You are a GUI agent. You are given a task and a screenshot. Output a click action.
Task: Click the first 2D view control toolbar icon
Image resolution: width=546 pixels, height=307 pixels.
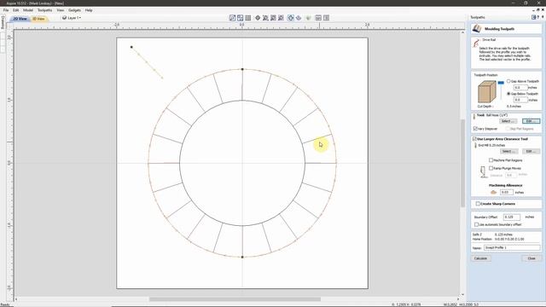tap(233, 18)
